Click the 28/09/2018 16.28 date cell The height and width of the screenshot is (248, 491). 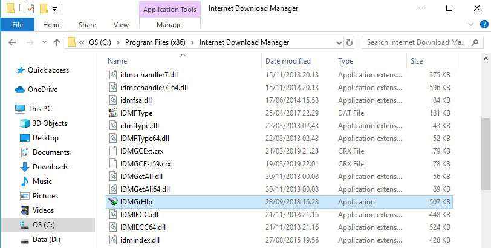(x=292, y=202)
